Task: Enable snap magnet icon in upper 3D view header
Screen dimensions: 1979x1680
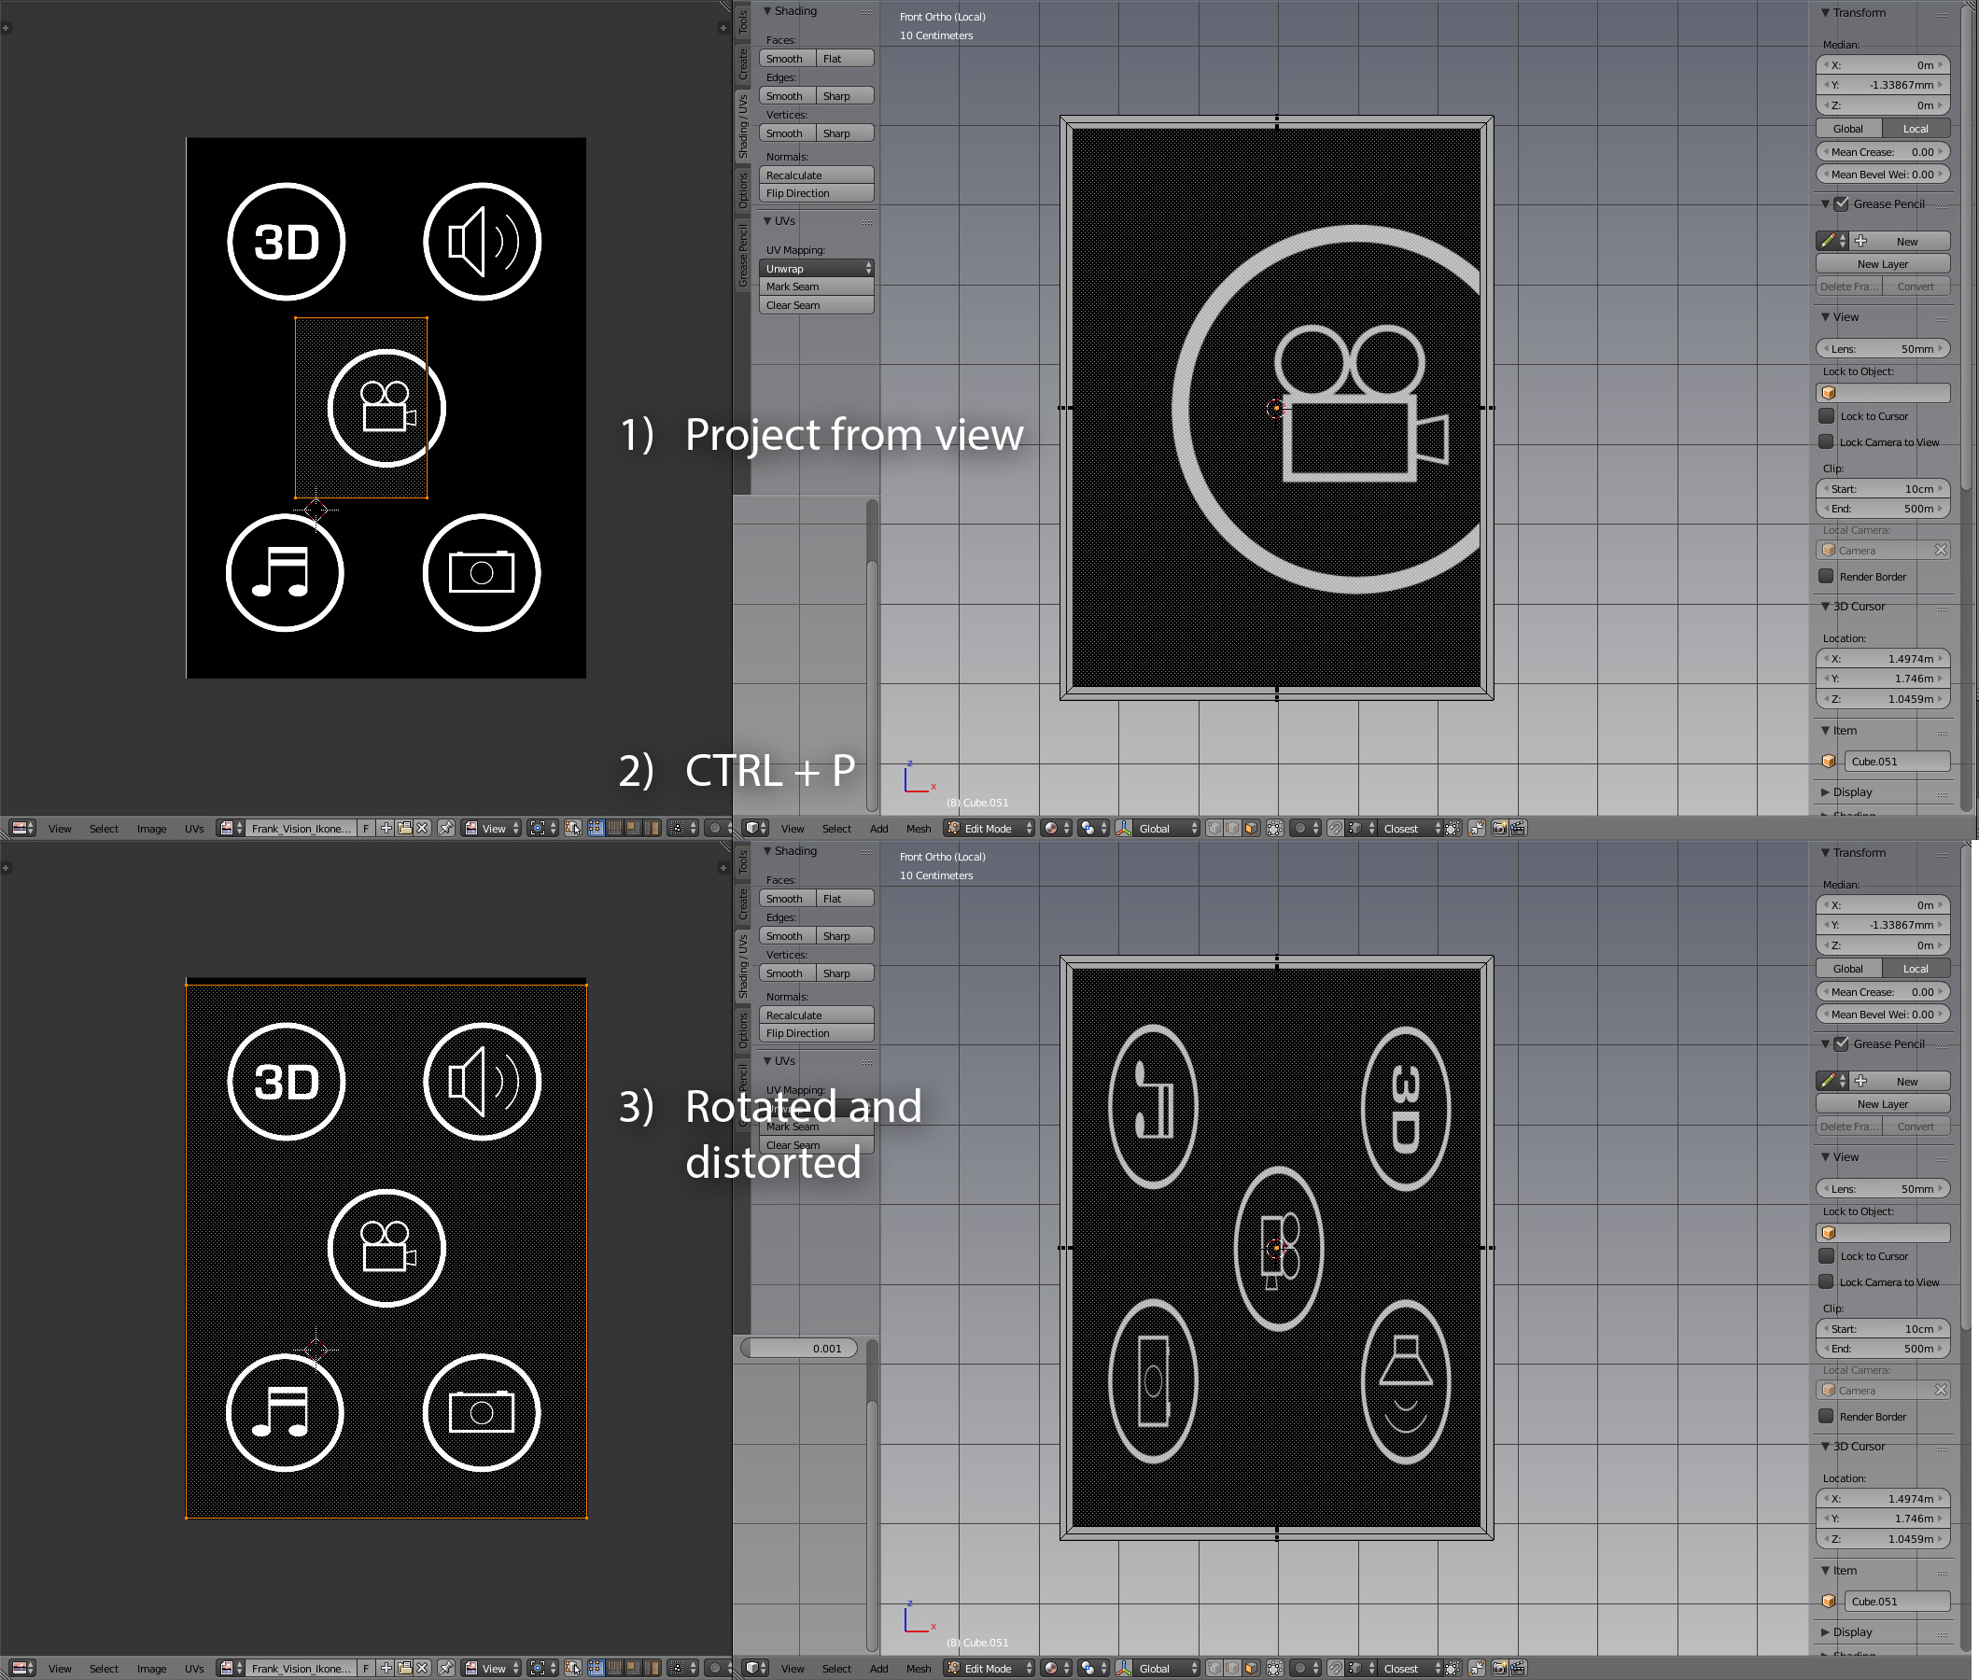Action: (x=1335, y=829)
